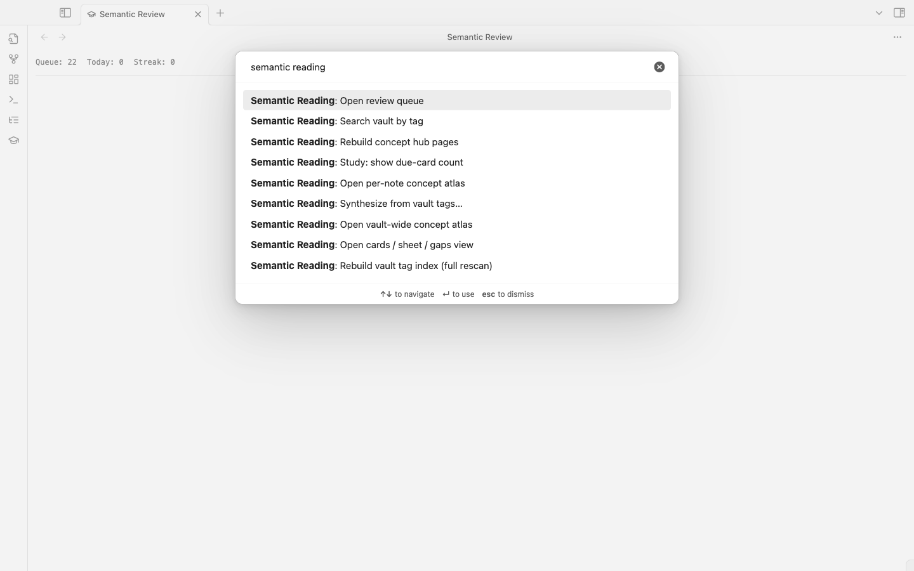914x571 pixels.
Task: Toggle the right sidebar panel icon
Action: pos(899,13)
